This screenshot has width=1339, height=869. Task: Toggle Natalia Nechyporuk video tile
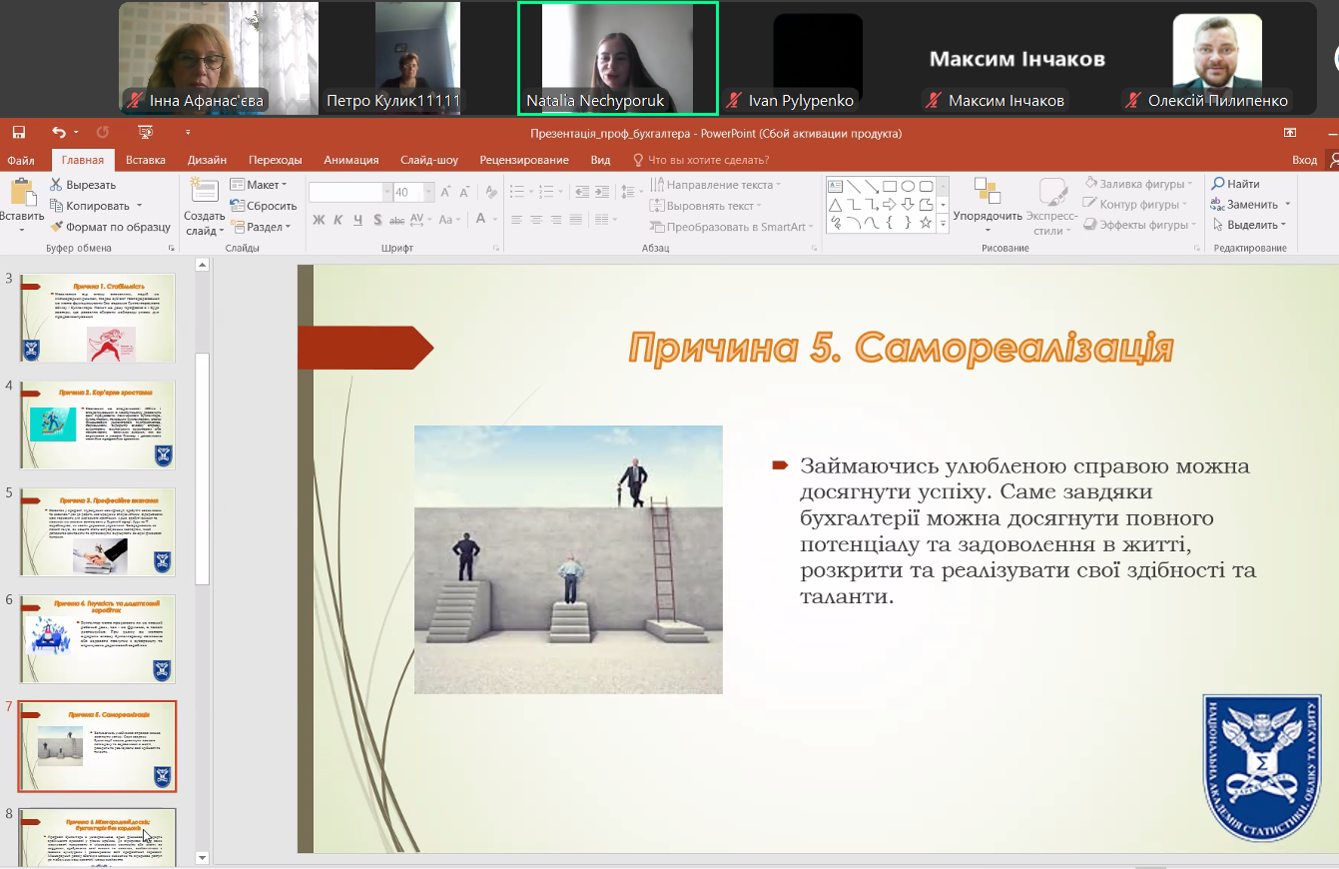617,57
